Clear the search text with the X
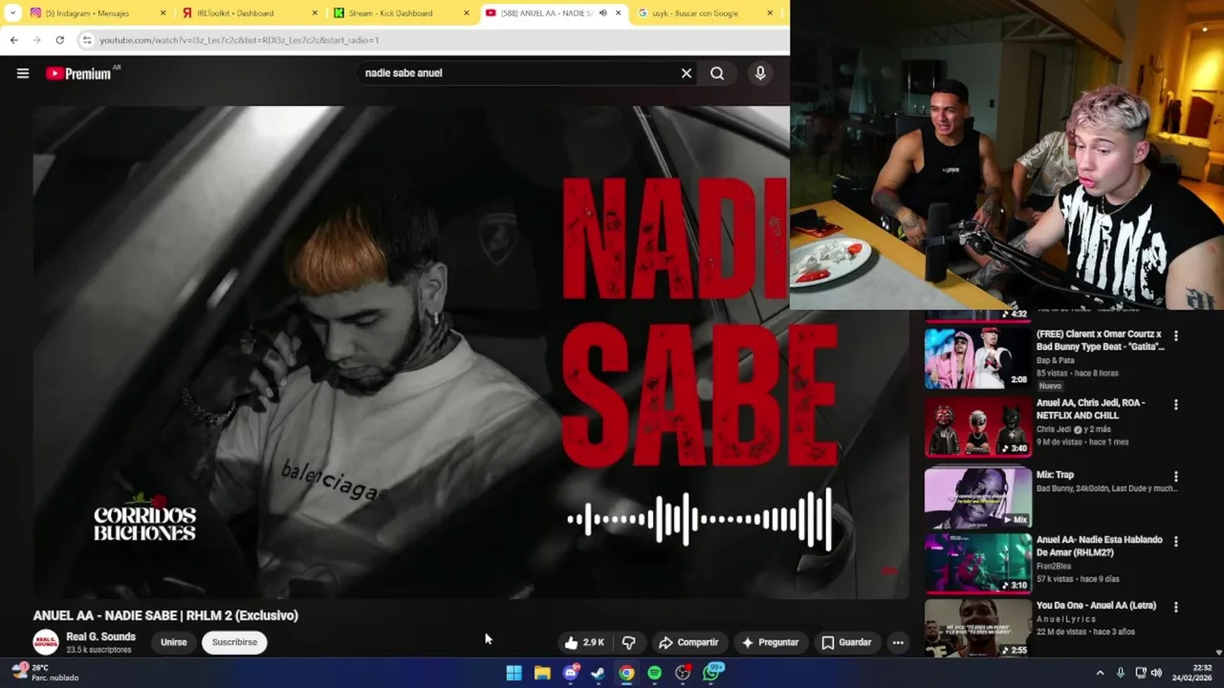The height and width of the screenshot is (688, 1224). [686, 74]
